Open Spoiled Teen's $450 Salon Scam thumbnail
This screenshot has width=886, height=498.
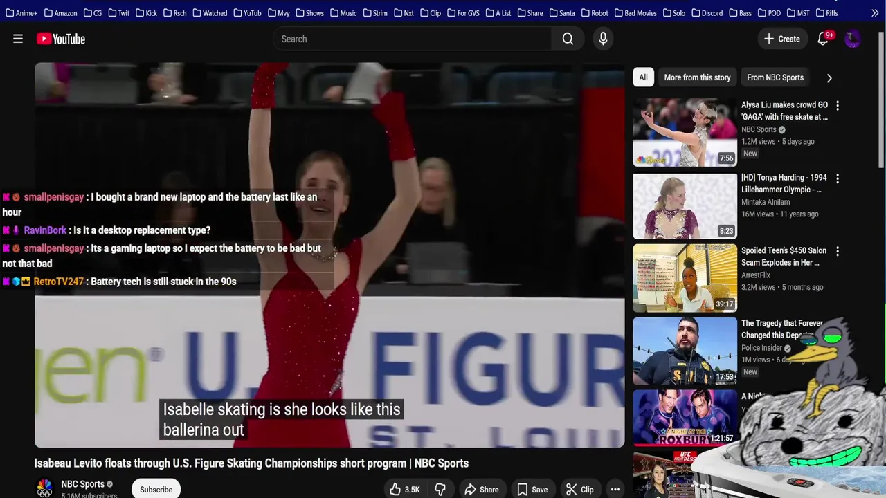685,278
